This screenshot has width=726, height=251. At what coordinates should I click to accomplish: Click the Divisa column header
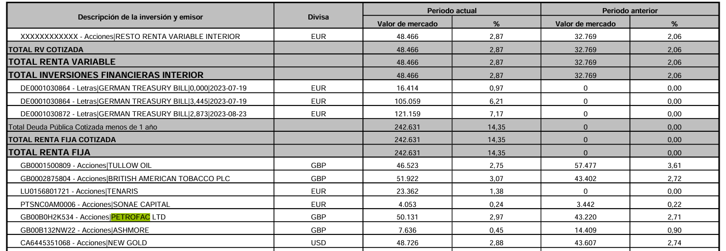coord(318,17)
